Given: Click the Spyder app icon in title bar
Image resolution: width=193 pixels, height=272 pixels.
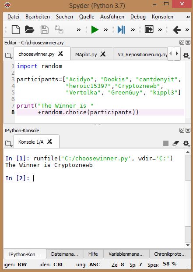Looking at the screenshot, I should coord(7,5).
